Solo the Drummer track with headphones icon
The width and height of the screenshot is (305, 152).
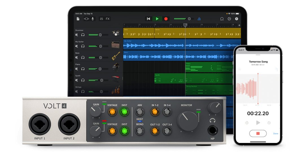(x=83, y=35)
